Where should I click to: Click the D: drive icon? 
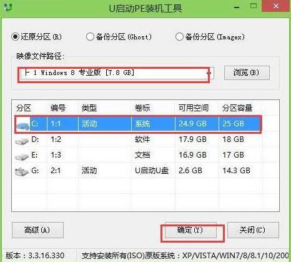click(22, 141)
